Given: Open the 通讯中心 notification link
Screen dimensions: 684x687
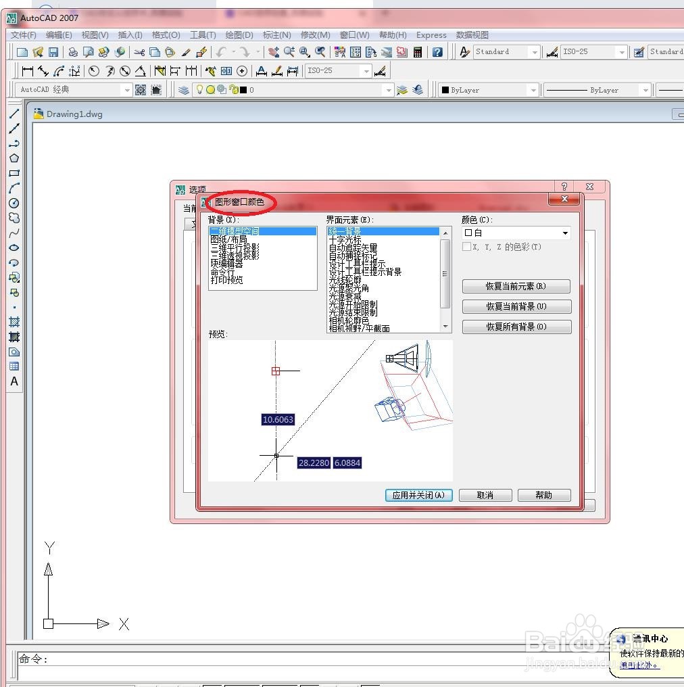Looking at the screenshot, I should point(640,665).
